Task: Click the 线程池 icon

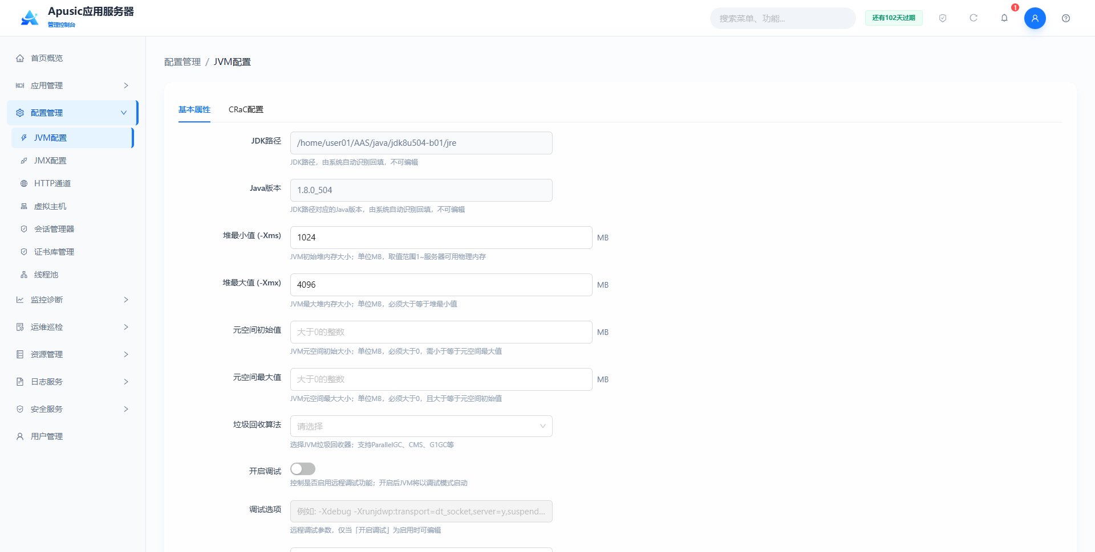Action: pyautogui.click(x=24, y=275)
